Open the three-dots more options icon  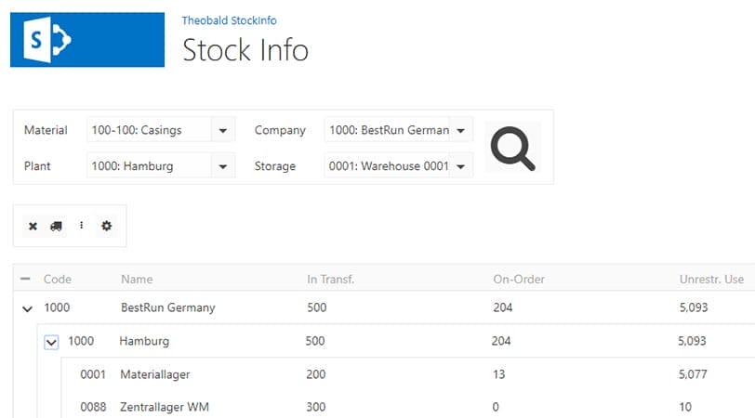82,225
